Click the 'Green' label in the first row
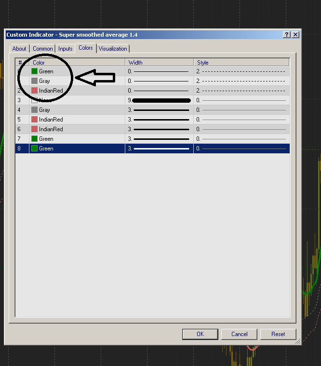Image resolution: width=321 pixels, height=366 pixels. tap(46, 71)
